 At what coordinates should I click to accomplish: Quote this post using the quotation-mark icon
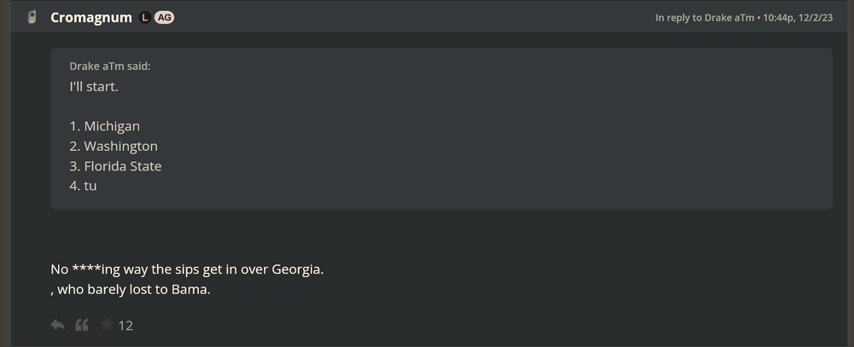(82, 325)
